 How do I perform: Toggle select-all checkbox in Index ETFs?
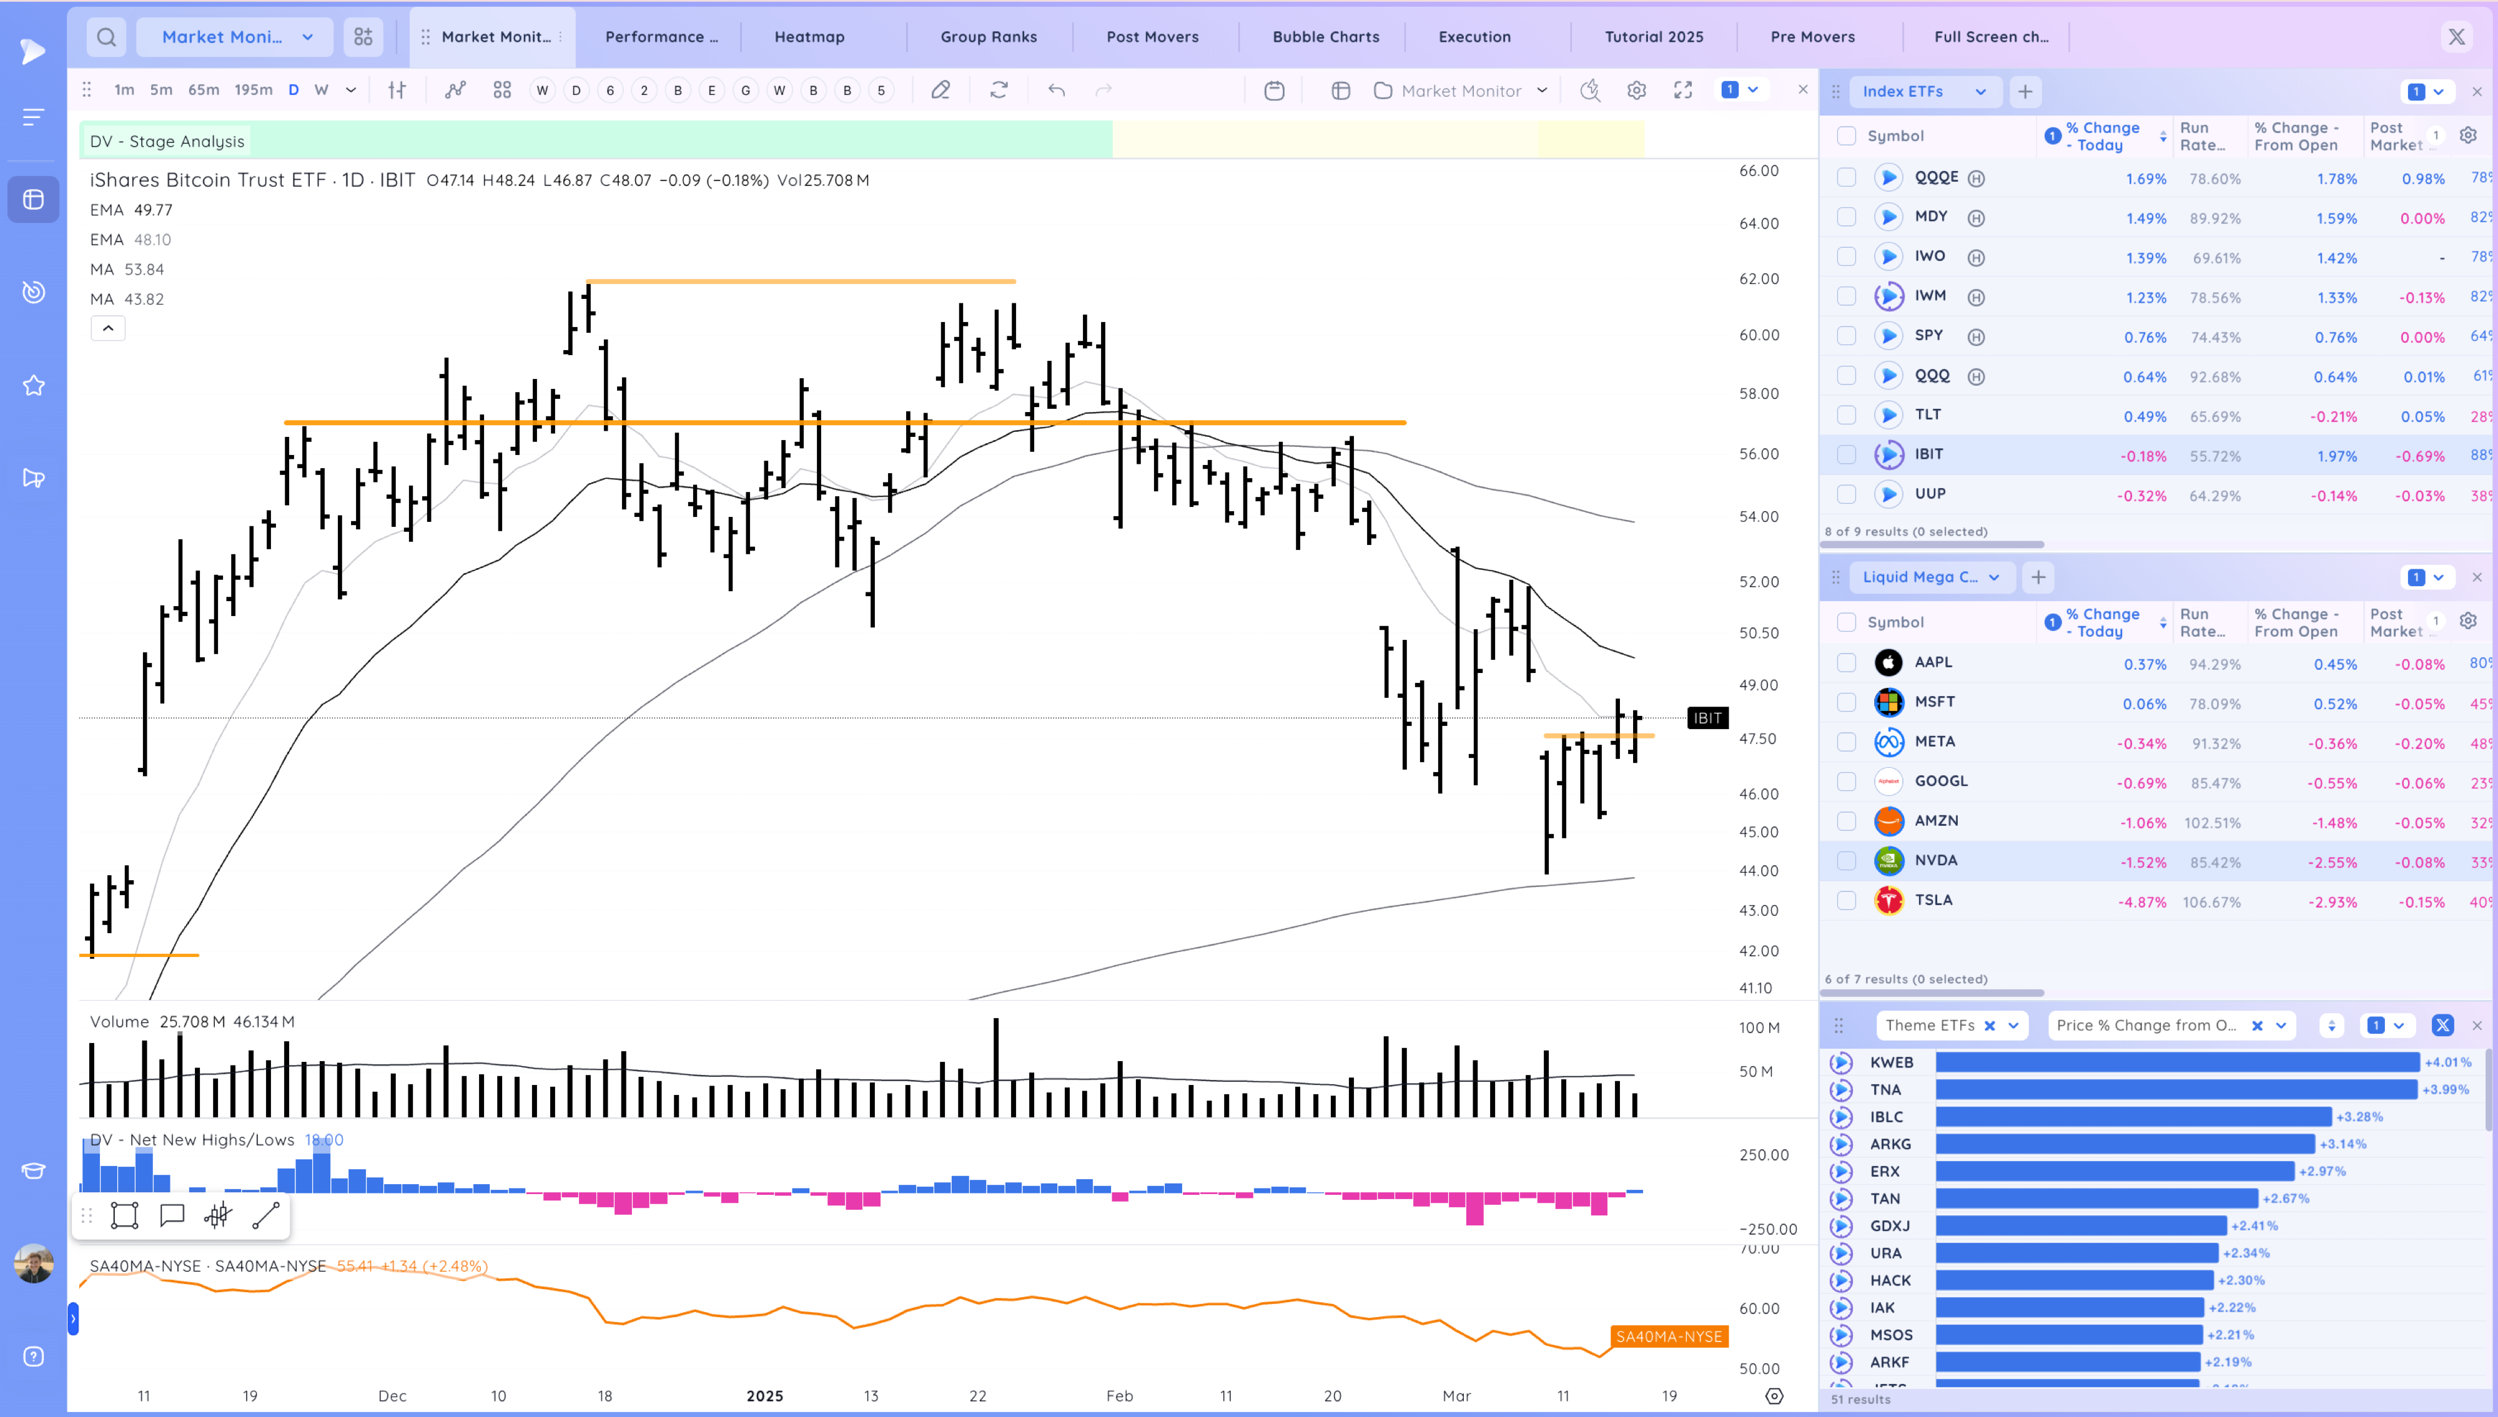tap(1846, 136)
